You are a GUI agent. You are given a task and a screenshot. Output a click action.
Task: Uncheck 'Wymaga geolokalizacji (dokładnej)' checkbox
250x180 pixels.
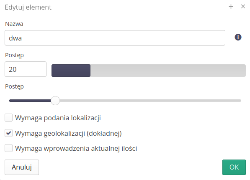tap(9, 133)
